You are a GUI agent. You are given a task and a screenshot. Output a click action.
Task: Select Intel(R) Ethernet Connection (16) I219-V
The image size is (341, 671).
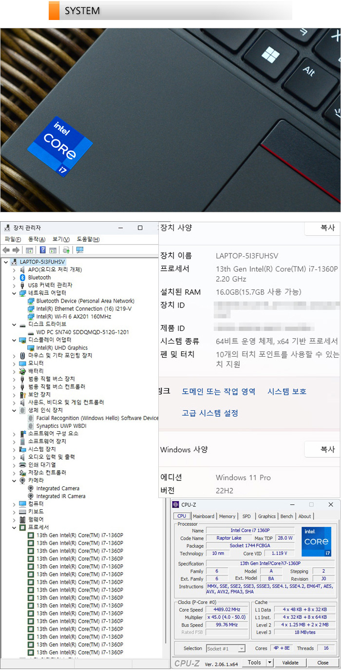point(84,308)
